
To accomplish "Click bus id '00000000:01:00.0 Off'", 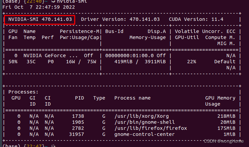I will point(136,56).
